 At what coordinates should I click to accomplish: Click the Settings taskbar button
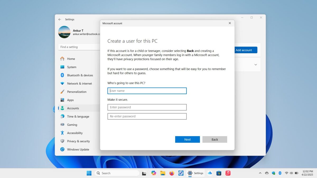pos(195,173)
